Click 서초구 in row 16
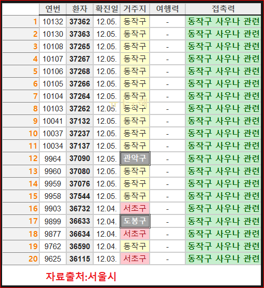The image size is (264, 288). (x=135, y=209)
